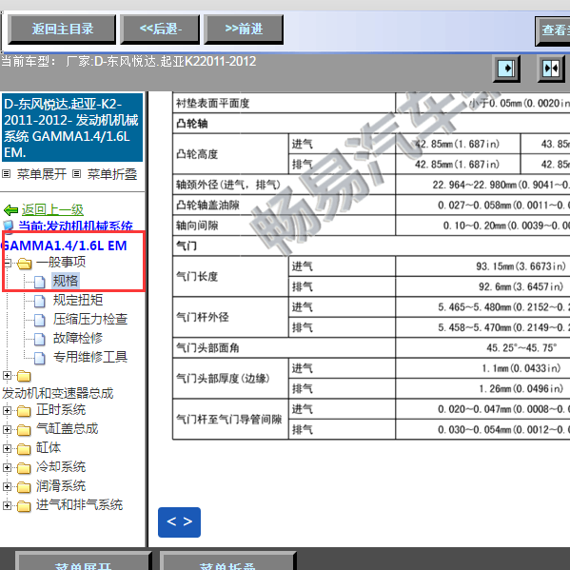Select the 一般事项 folder label
Image resolution: width=570 pixels, height=570 pixels.
coord(61,262)
